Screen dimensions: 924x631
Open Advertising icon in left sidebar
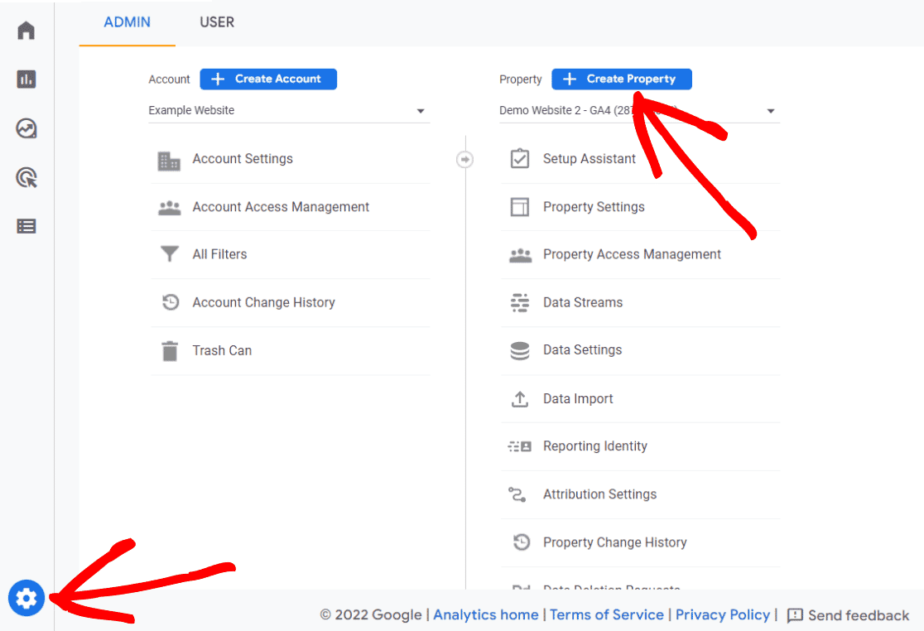[x=26, y=177]
